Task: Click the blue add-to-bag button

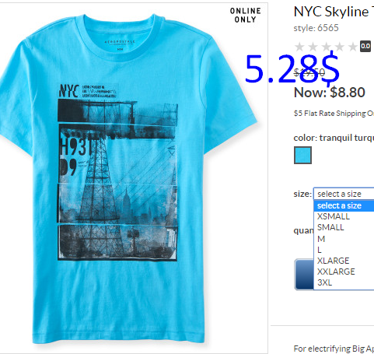Action: click(x=304, y=274)
